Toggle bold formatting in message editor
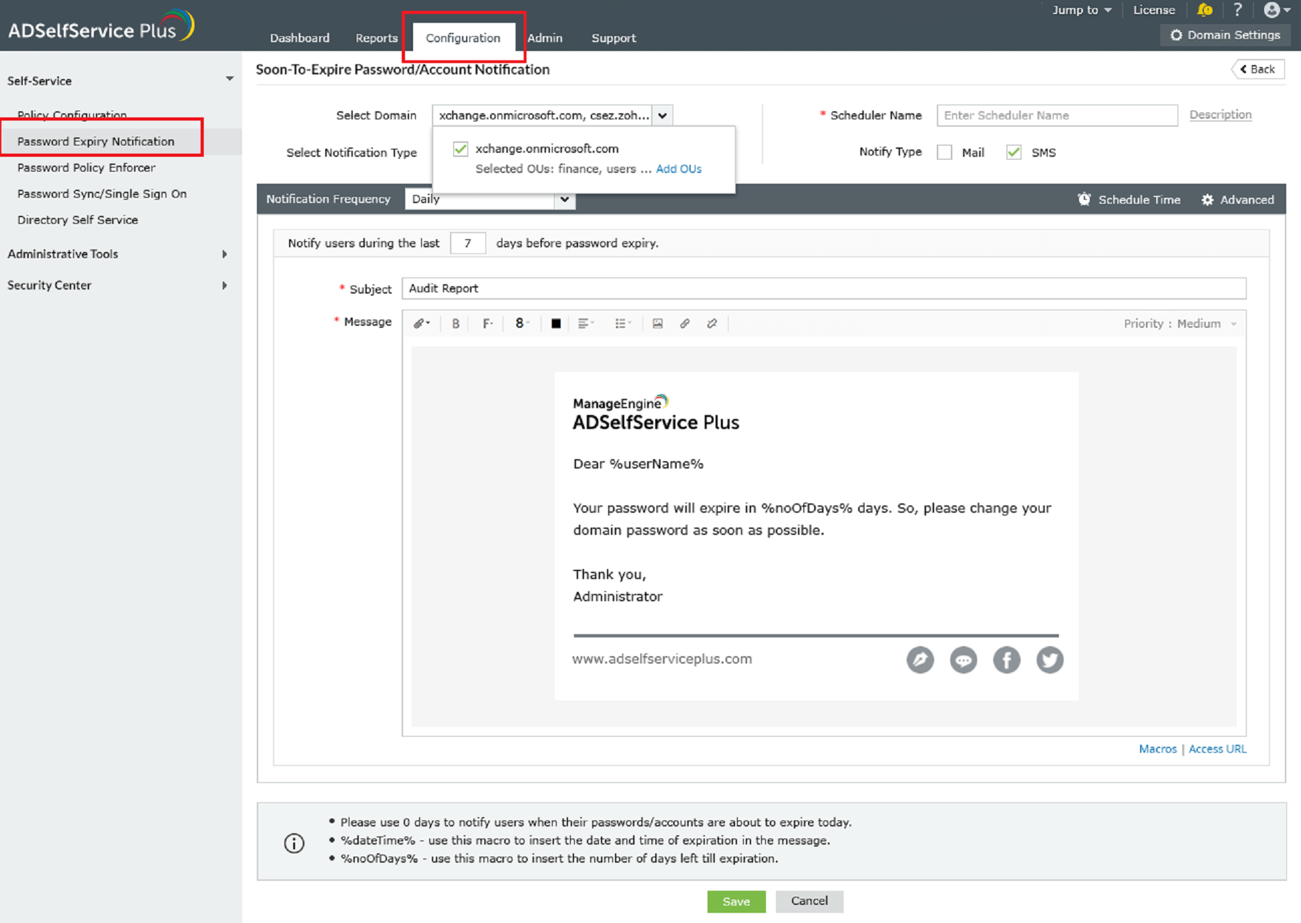 (x=455, y=324)
